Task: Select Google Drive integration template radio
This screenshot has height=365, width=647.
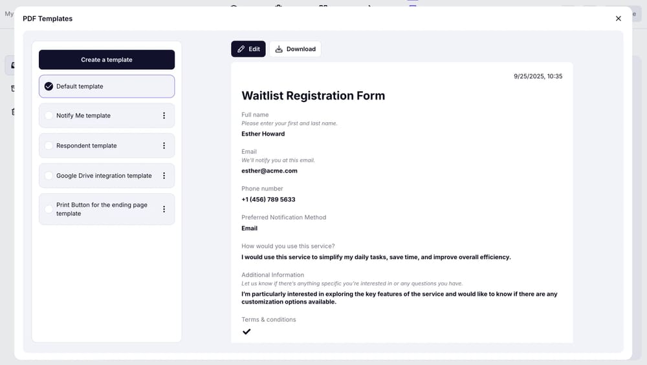Action: [x=49, y=176]
